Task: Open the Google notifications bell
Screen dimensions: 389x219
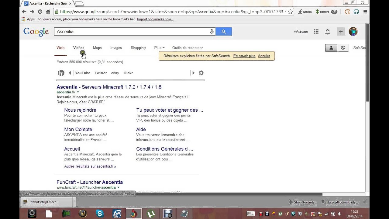Action: coord(328,32)
